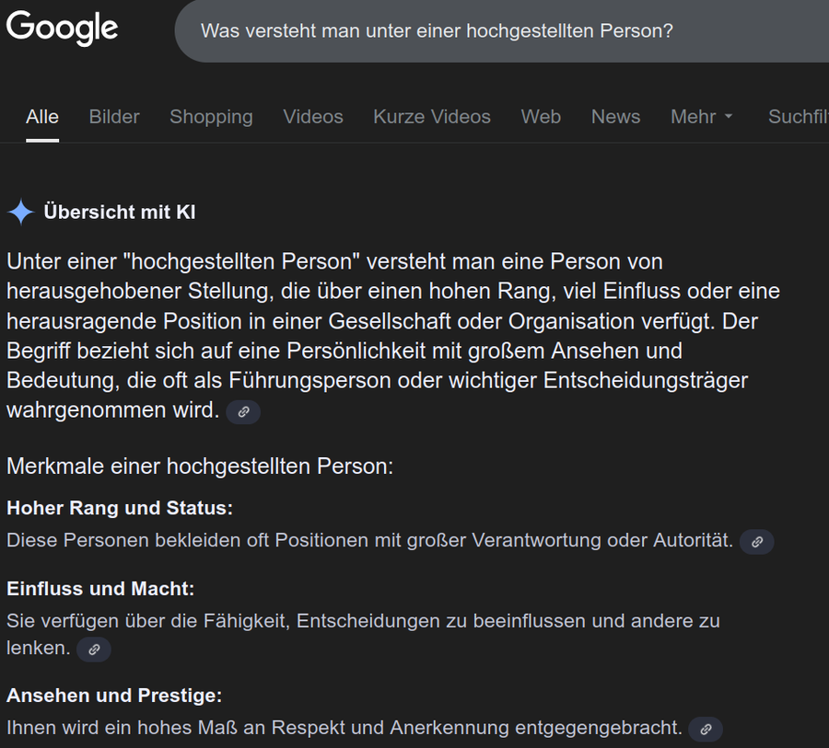Open the Videos tab
Viewport: 829px width, 748px height.
point(313,117)
